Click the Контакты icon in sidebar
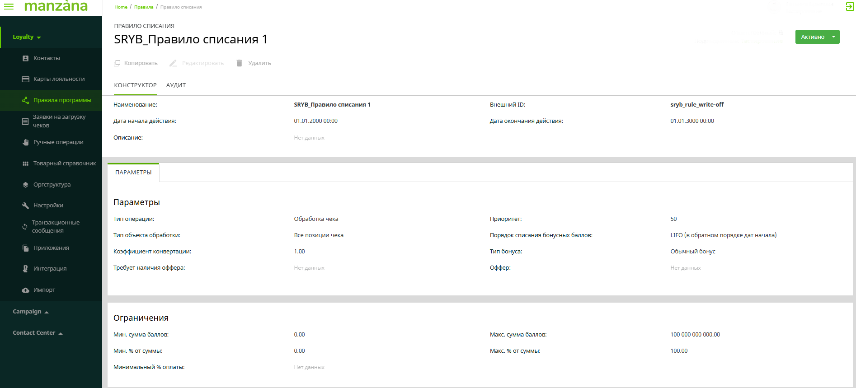The height and width of the screenshot is (388, 856). 26,58
